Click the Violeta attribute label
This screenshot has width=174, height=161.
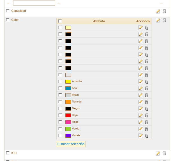[x=76, y=135]
